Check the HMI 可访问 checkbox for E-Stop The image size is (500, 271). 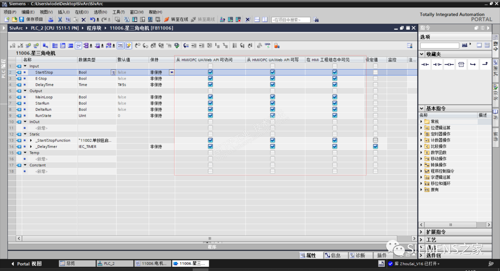pos(210,78)
